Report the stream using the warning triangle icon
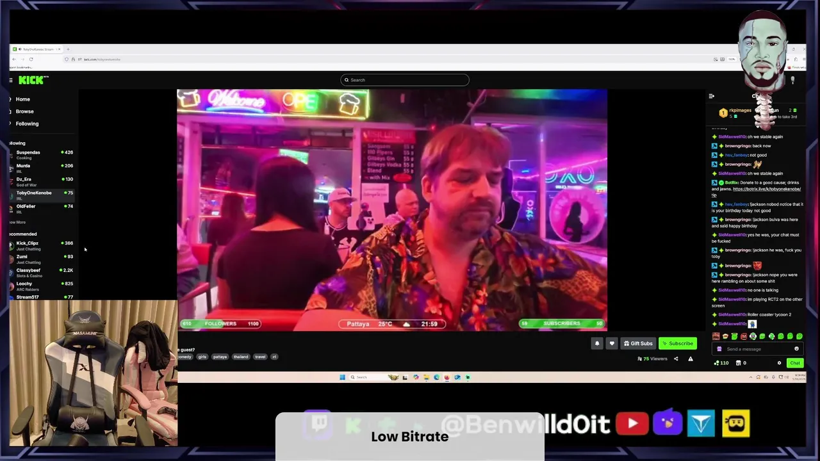 [691, 359]
